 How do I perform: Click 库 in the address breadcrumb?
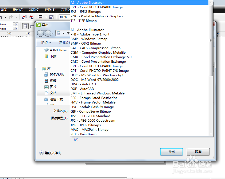coord(68,33)
